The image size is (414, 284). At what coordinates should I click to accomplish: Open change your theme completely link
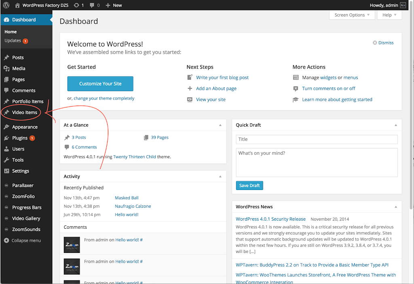[x=104, y=98]
